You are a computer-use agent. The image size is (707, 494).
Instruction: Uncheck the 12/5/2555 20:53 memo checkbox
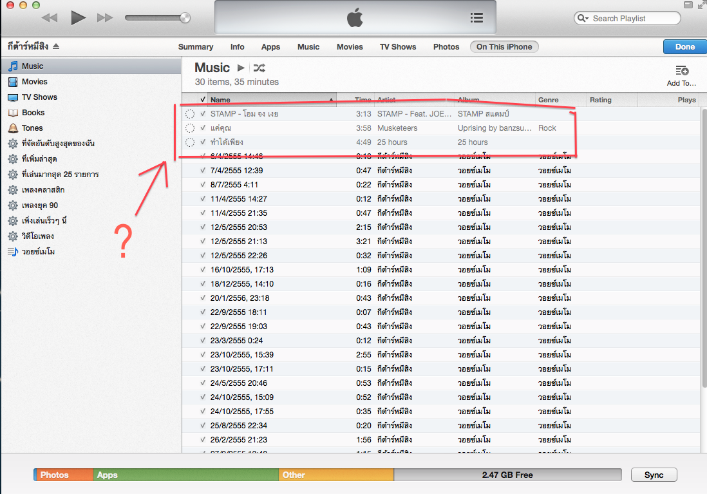(203, 227)
